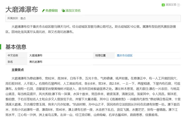
Task: Select the 中文名称 label cell
Action: pyautogui.click(x=13, y=56)
